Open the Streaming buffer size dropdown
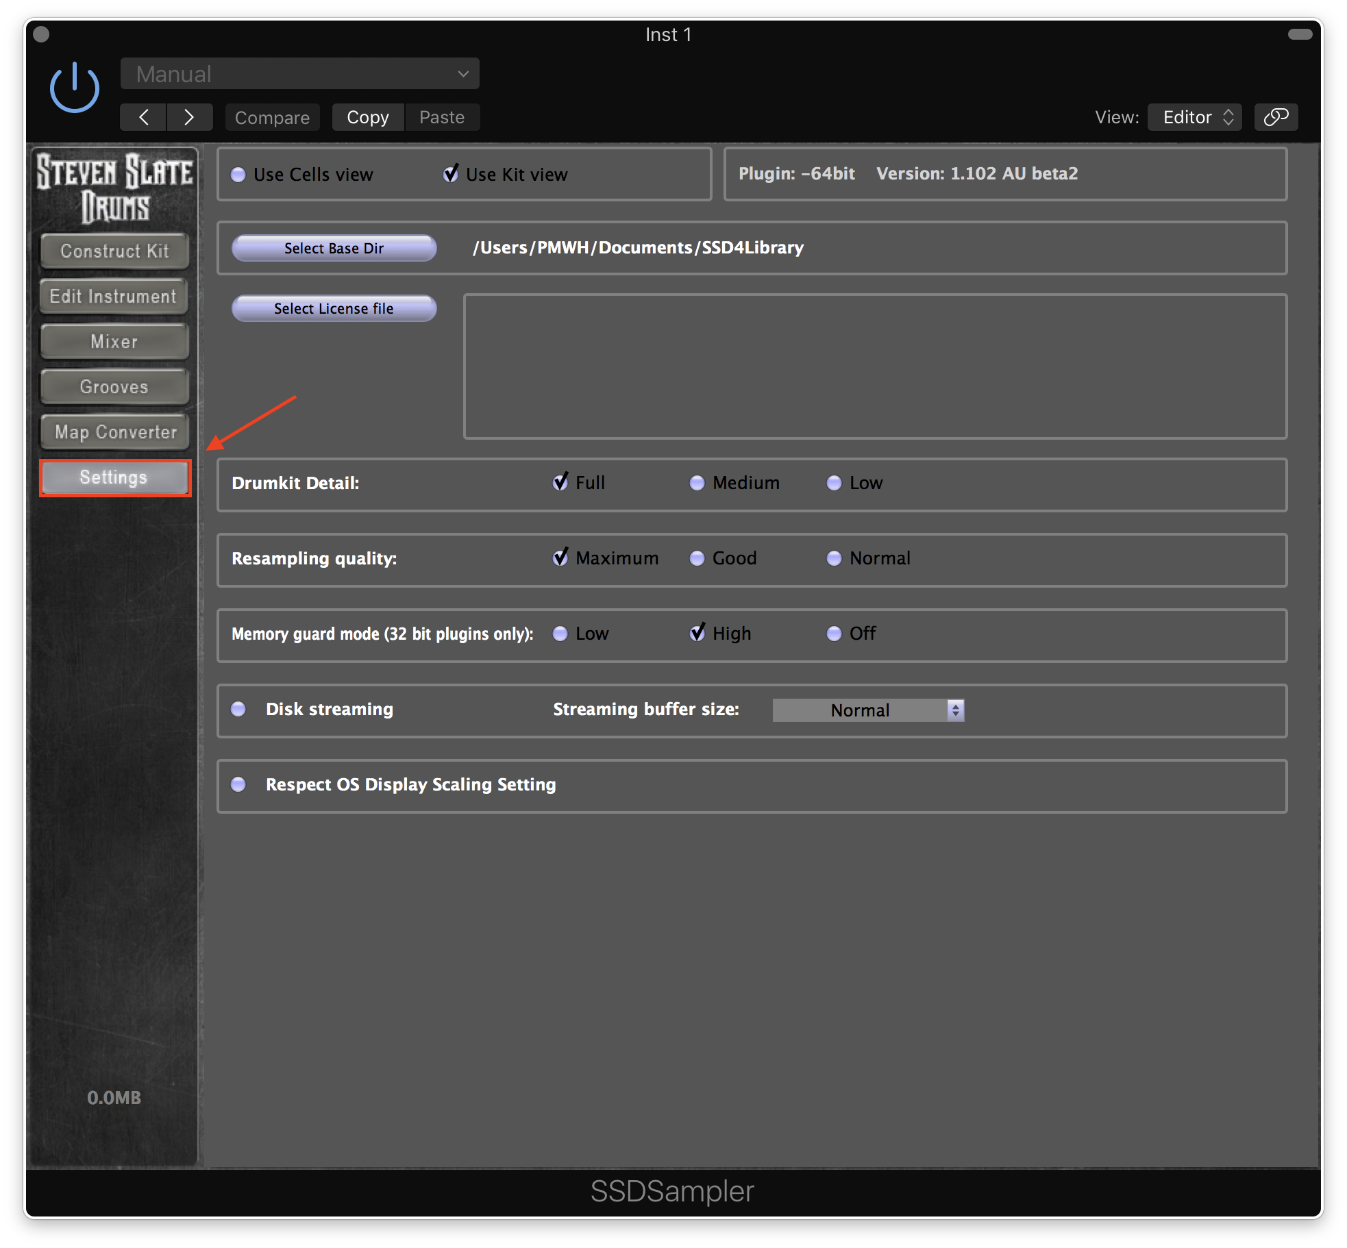Viewport: 1347px width, 1248px height. [868, 710]
